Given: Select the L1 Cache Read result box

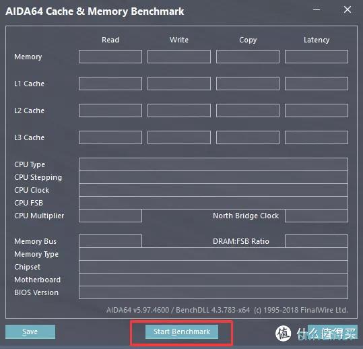Looking at the screenshot, I should click(x=110, y=84).
